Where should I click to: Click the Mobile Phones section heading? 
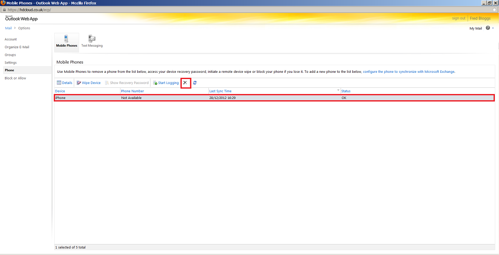[x=70, y=62]
